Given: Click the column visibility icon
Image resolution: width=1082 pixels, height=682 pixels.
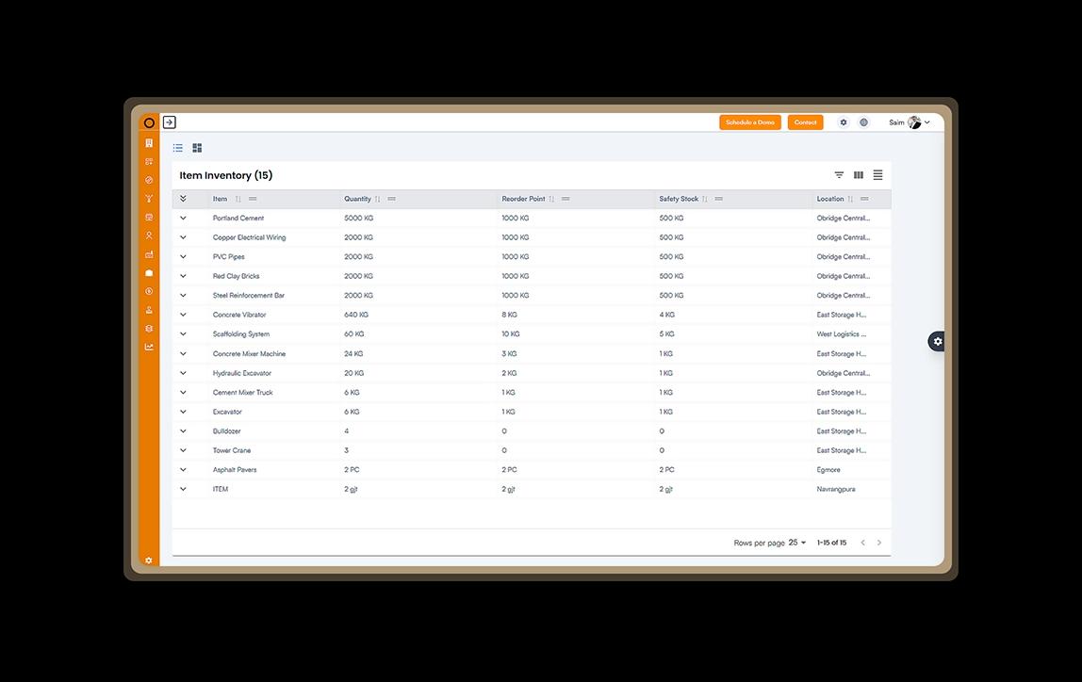Looking at the screenshot, I should (858, 174).
